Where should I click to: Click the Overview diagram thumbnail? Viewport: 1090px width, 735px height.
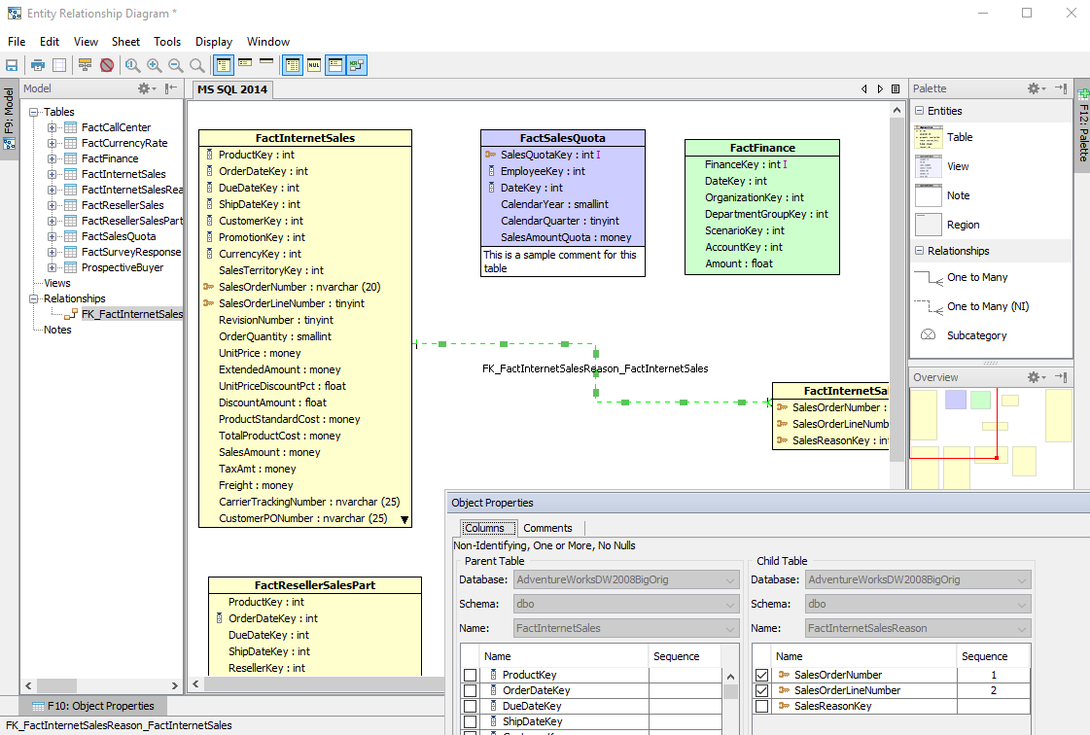pos(990,437)
